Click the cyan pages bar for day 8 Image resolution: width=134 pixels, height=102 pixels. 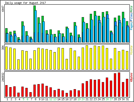click(x=35, y=26)
